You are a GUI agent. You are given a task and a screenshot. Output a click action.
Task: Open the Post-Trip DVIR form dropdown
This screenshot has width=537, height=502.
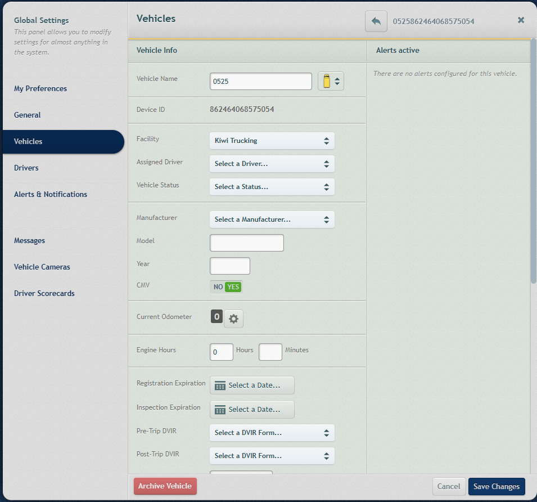pos(272,456)
